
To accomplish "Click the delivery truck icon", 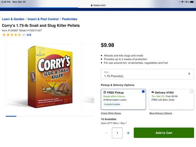I will point(152,92).
